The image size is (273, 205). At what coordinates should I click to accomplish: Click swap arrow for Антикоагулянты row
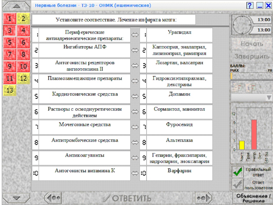(135, 158)
